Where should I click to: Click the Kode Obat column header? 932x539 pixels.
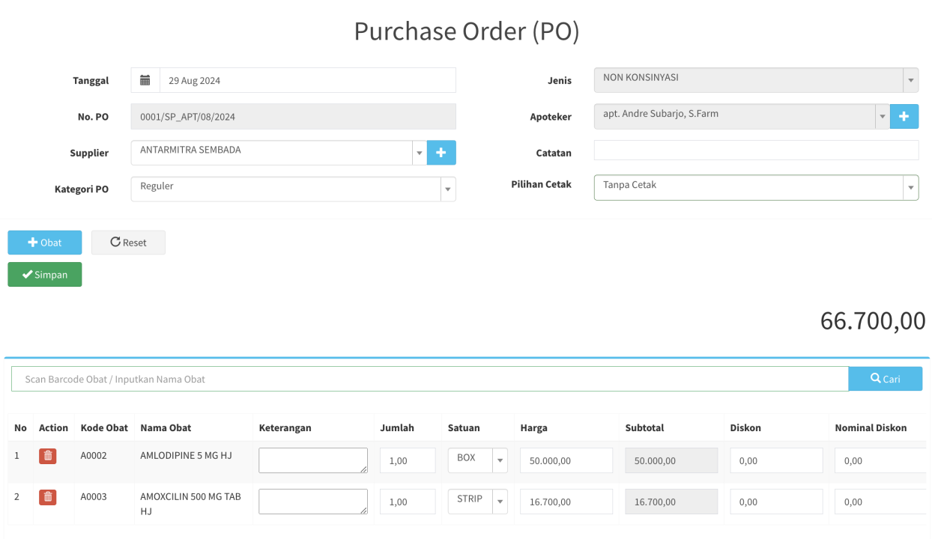pyautogui.click(x=104, y=428)
